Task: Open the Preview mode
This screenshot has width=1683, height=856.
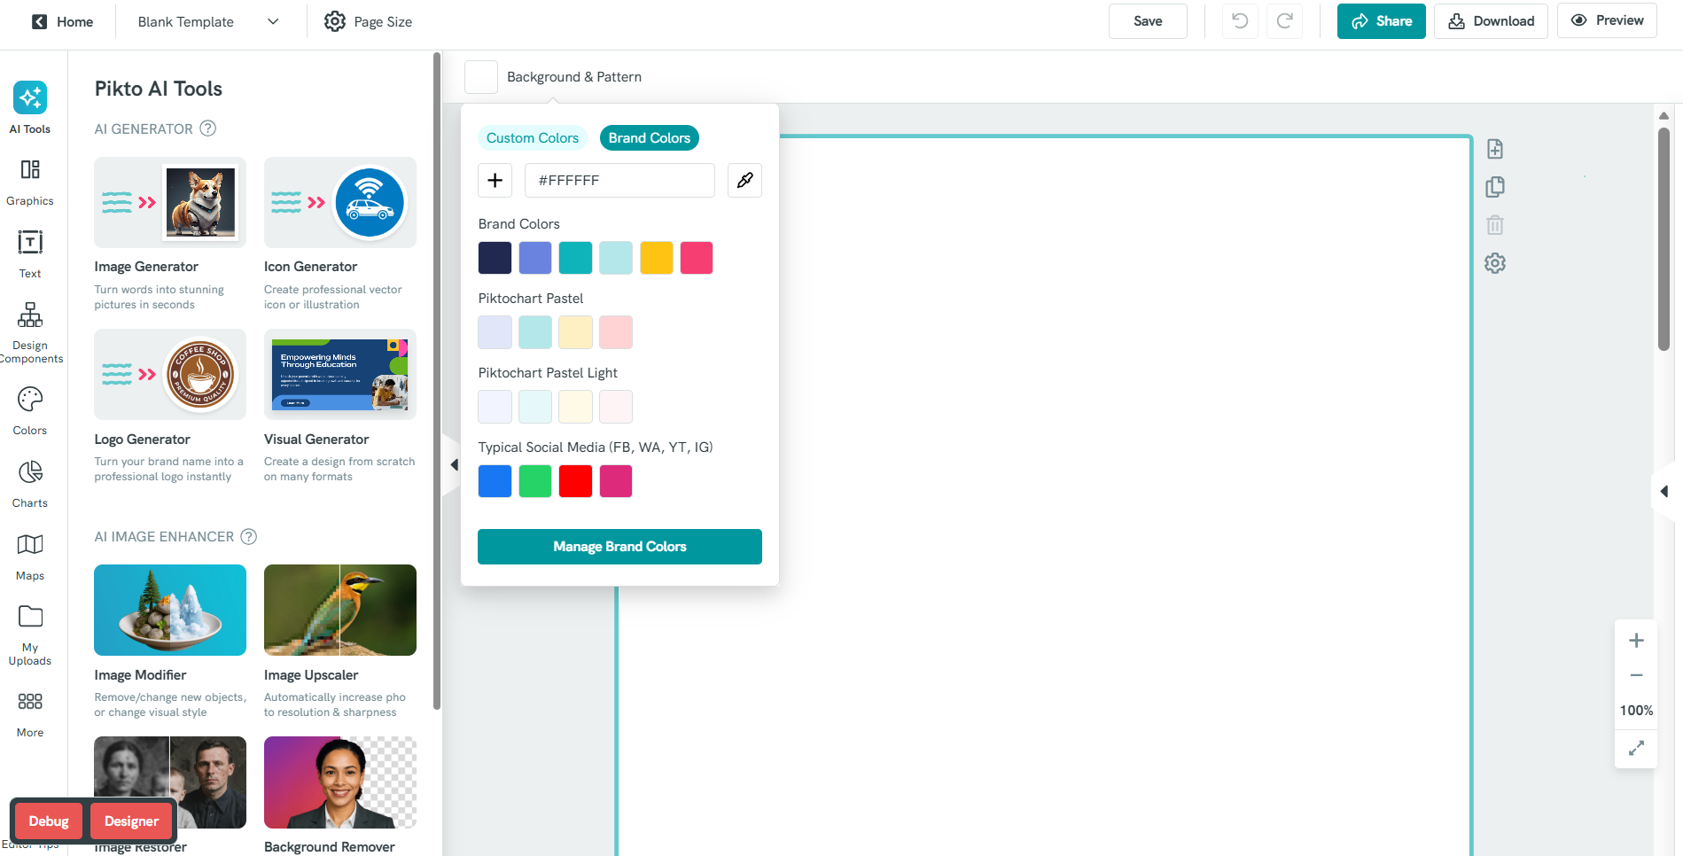Action: tap(1607, 19)
